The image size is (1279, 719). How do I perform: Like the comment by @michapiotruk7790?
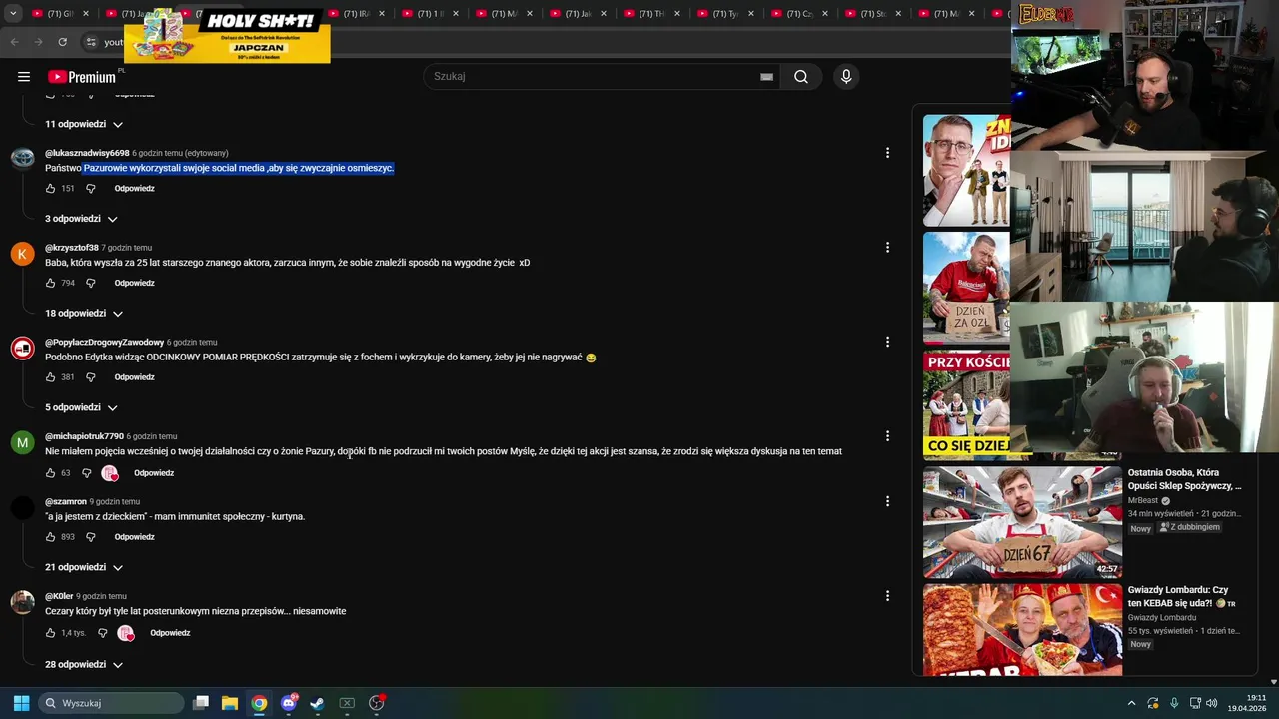pos(51,473)
